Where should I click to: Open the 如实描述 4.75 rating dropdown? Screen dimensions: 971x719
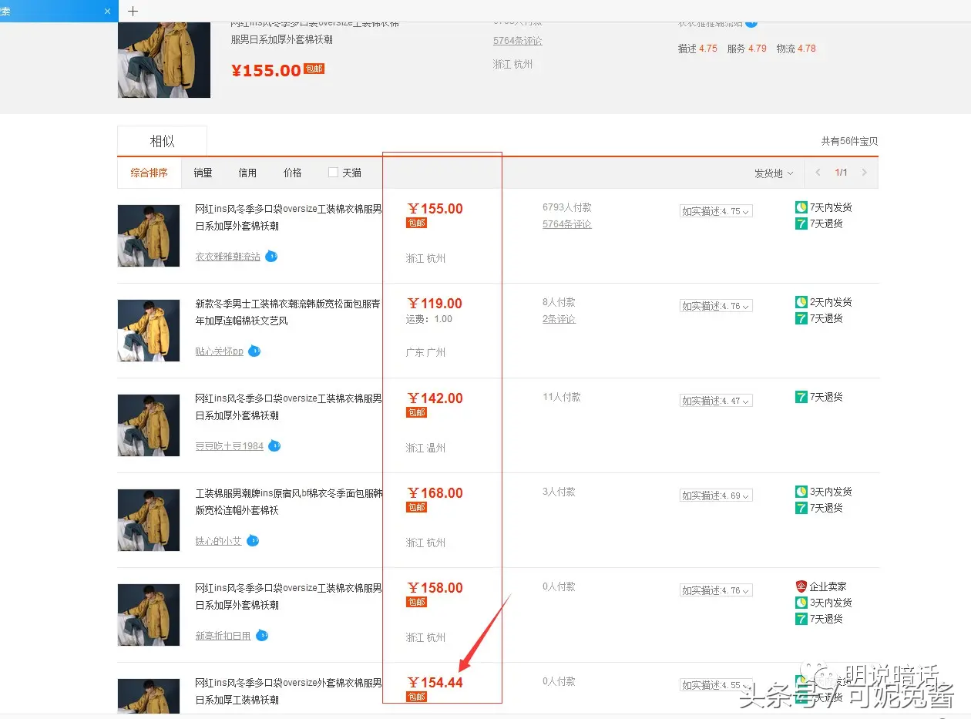point(716,211)
